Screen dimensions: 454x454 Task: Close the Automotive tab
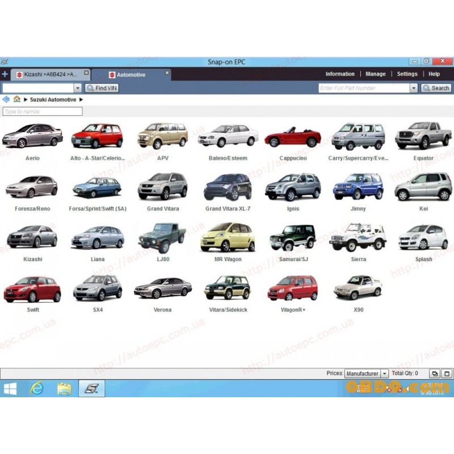[167, 73]
